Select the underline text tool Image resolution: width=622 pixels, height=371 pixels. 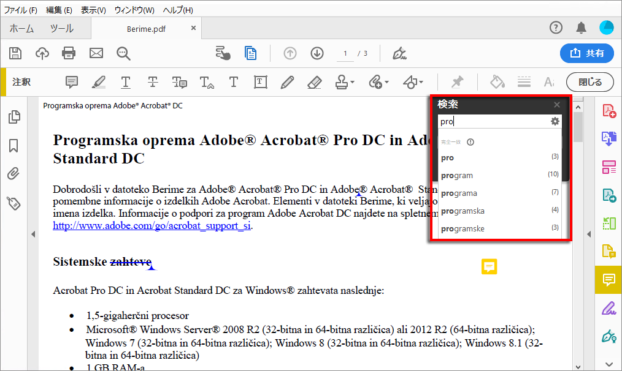(x=125, y=82)
